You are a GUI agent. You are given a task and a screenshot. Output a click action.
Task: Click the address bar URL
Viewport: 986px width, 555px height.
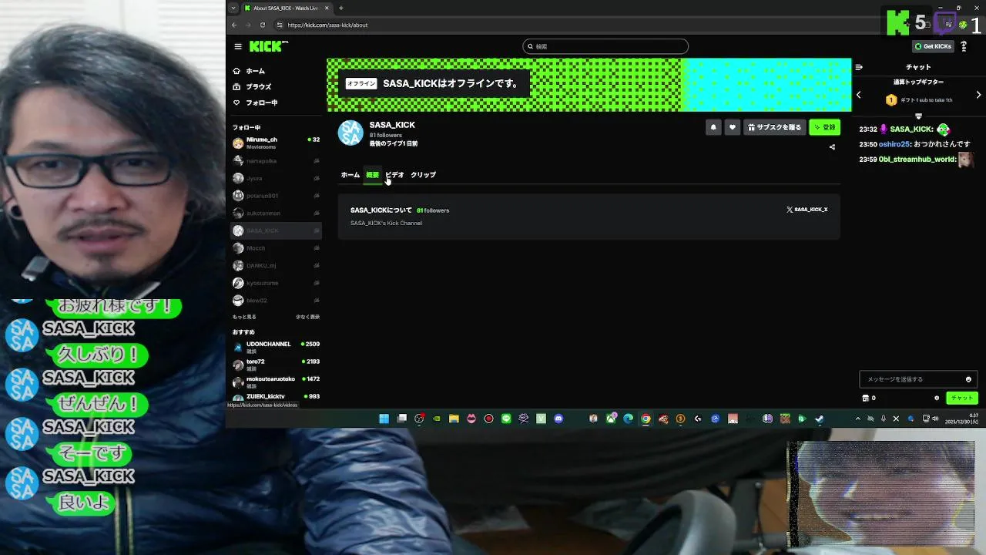327,25
